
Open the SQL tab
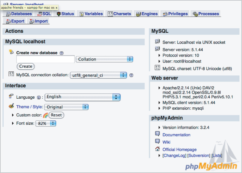[x=44, y=14]
